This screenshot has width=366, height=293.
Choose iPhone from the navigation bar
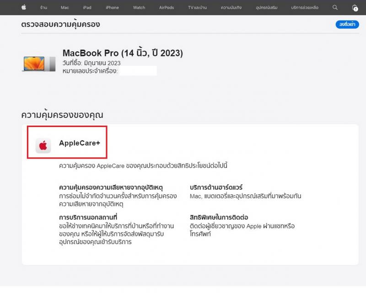tap(112, 8)
